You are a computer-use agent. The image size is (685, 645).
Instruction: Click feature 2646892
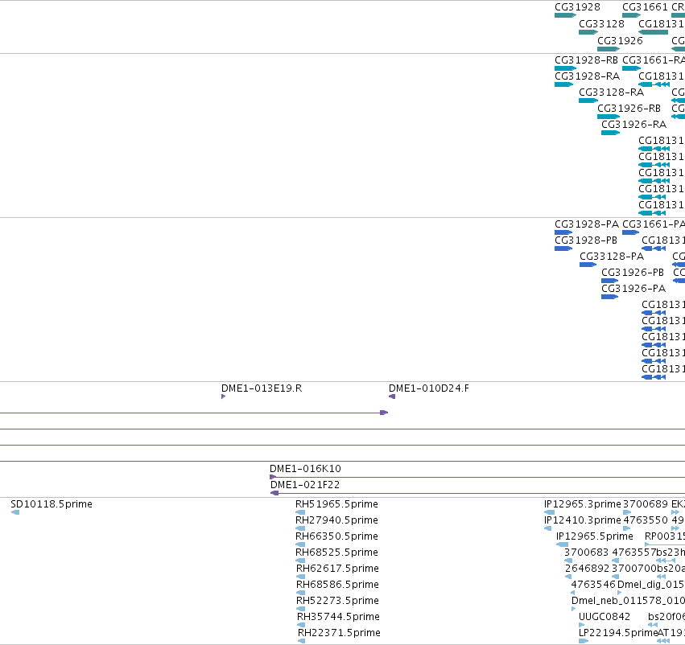[568, 577]
